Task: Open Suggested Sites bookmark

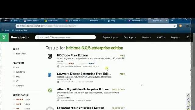Action: point(19,30)
